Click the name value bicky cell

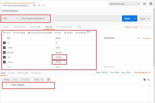[79, 47]
